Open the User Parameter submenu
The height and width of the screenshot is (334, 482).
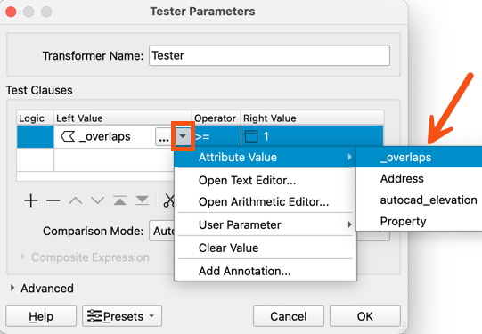coord(266,225)
